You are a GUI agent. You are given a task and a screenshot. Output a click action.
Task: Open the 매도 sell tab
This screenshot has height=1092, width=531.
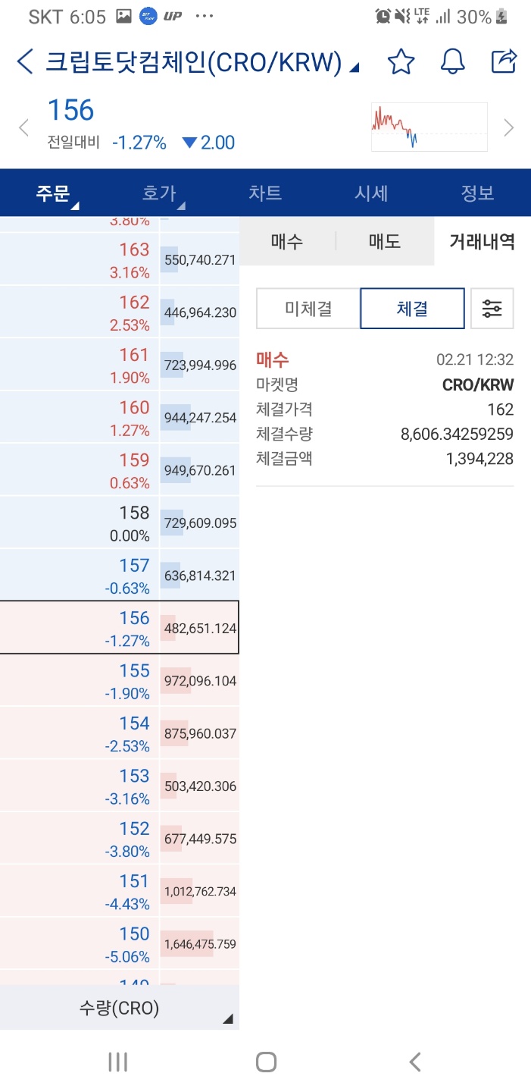coord(385,242)
